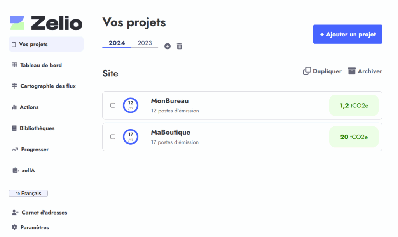Click the MonBureau progress circle 12/12
The image size is (398, 237).
click(x=131, y=105)
